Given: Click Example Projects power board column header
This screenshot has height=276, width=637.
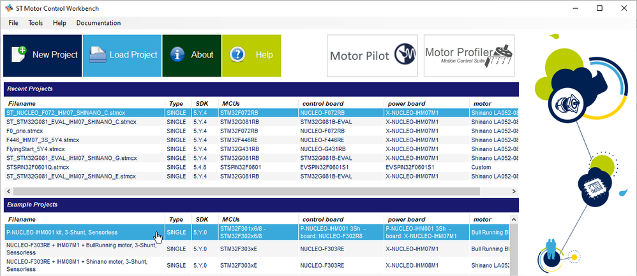Looking at the screenshot, I should pos(426,219).
